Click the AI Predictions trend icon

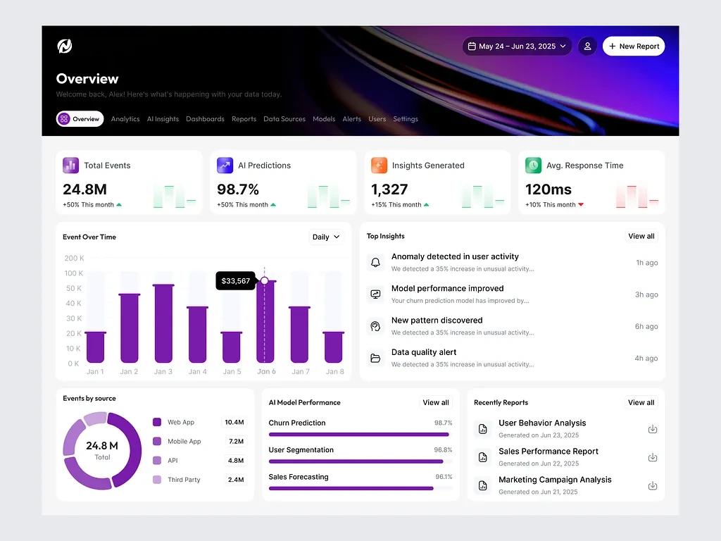coord(225,165)
